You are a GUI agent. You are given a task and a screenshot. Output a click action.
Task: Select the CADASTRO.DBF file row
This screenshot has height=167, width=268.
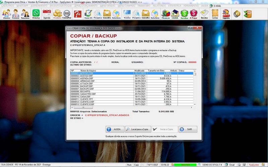click(132, 94)
